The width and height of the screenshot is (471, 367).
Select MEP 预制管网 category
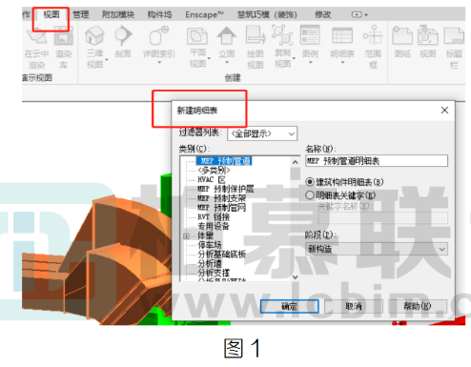[221, 208]
